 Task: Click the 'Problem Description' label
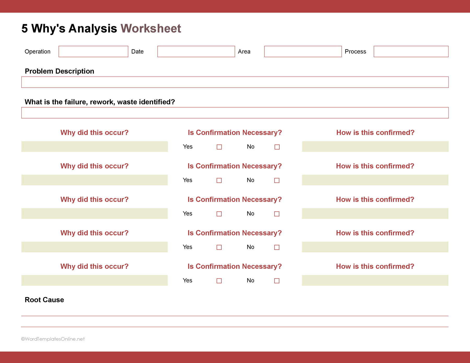click(x=60, y=71)
